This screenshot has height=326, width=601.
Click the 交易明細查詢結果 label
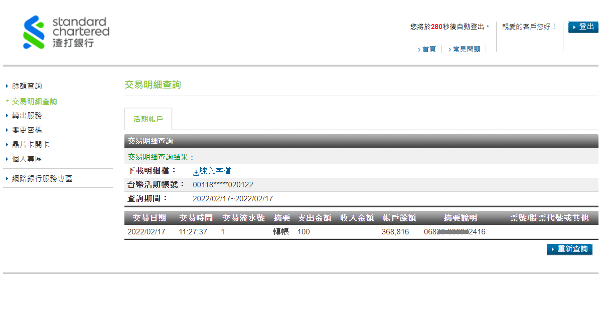click(x=161, y=157)
